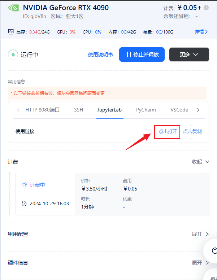Screen dimensions: 217x280
Task: Click 点击打开 to launch JupyterLab
Action: [168, 131]
